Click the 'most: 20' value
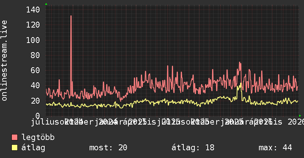The height and width of the screenshot is (158, 304). (108, 148)
